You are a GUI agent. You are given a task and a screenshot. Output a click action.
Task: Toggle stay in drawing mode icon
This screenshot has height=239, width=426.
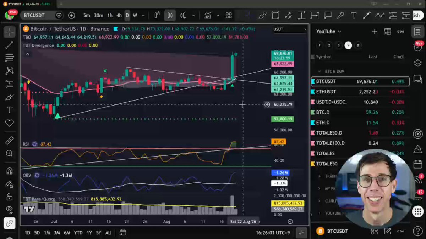click(9, 184)
